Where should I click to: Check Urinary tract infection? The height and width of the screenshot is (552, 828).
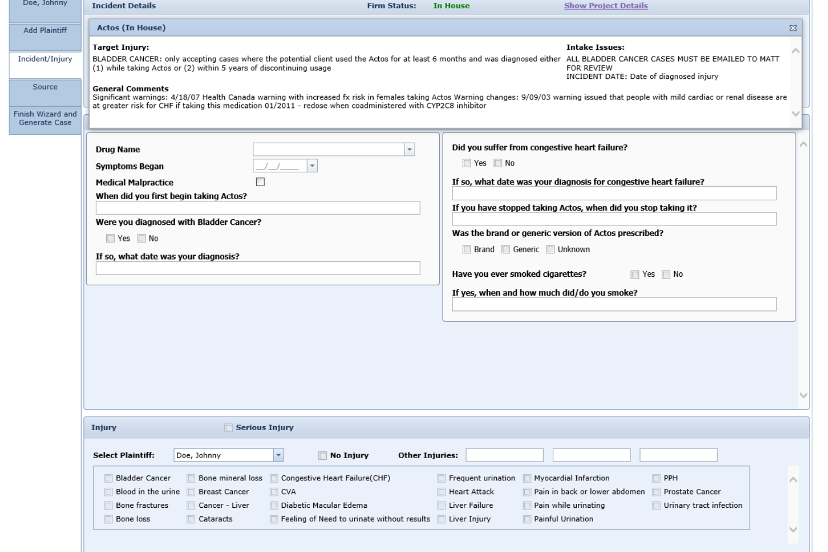tap(656, 506)
